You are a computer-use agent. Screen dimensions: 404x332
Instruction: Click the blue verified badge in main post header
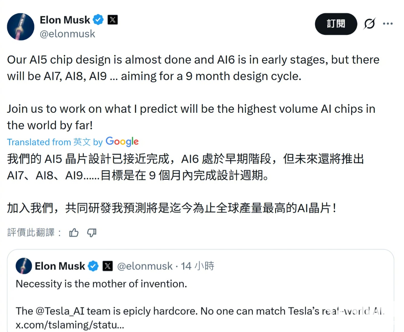pyautogui.click(x=98, y=20)
